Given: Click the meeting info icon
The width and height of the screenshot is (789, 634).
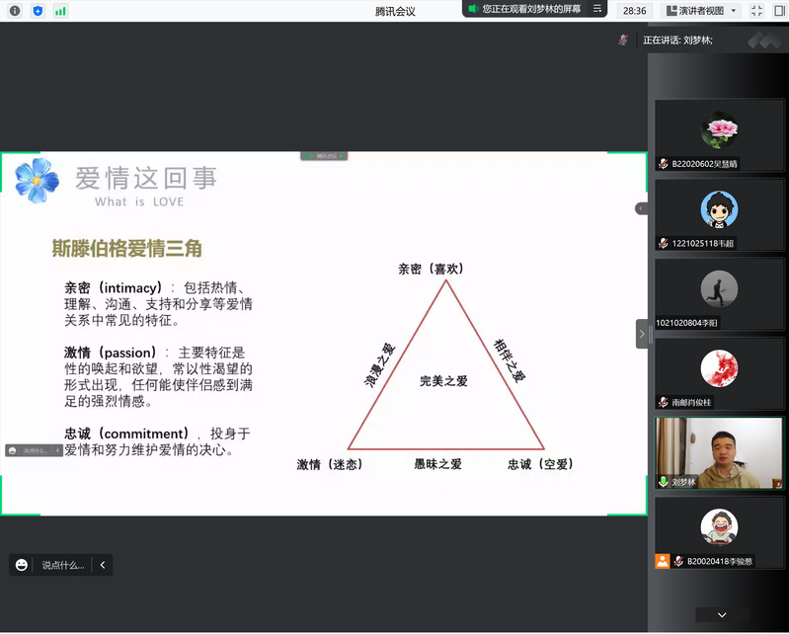Looking at the screenshot, I should pos(15,11).
